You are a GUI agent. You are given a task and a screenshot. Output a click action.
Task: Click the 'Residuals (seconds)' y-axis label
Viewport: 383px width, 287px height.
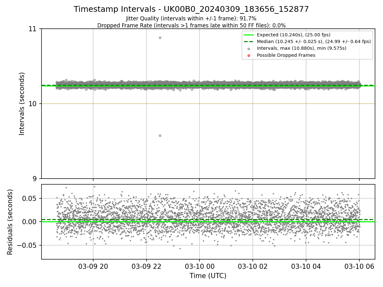(x=10, y=222)
